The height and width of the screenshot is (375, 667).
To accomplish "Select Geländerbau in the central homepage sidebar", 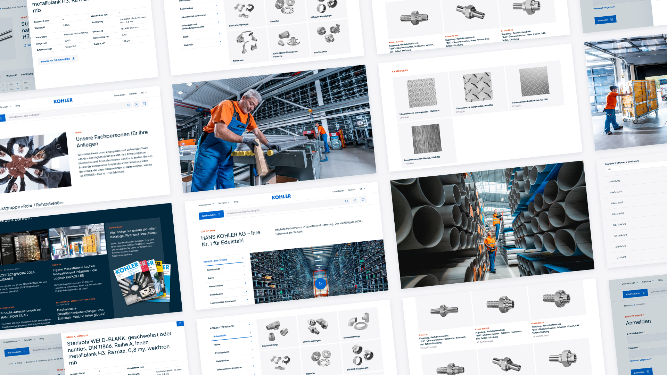I will 216,294.
